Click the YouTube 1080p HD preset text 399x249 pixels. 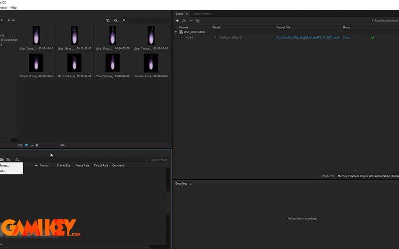coord(231,38)
